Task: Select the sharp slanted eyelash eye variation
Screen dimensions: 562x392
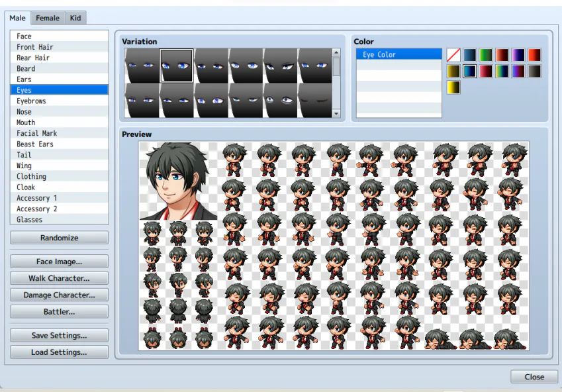Action: (x=280, y=66)
